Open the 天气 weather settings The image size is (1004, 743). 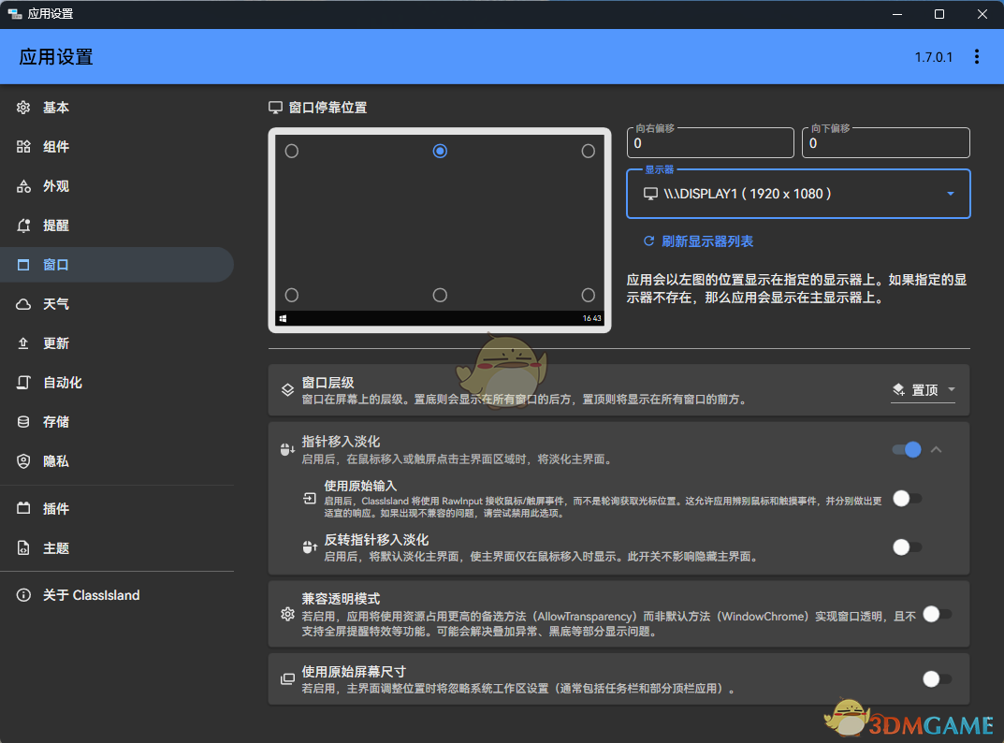point(56,304)
